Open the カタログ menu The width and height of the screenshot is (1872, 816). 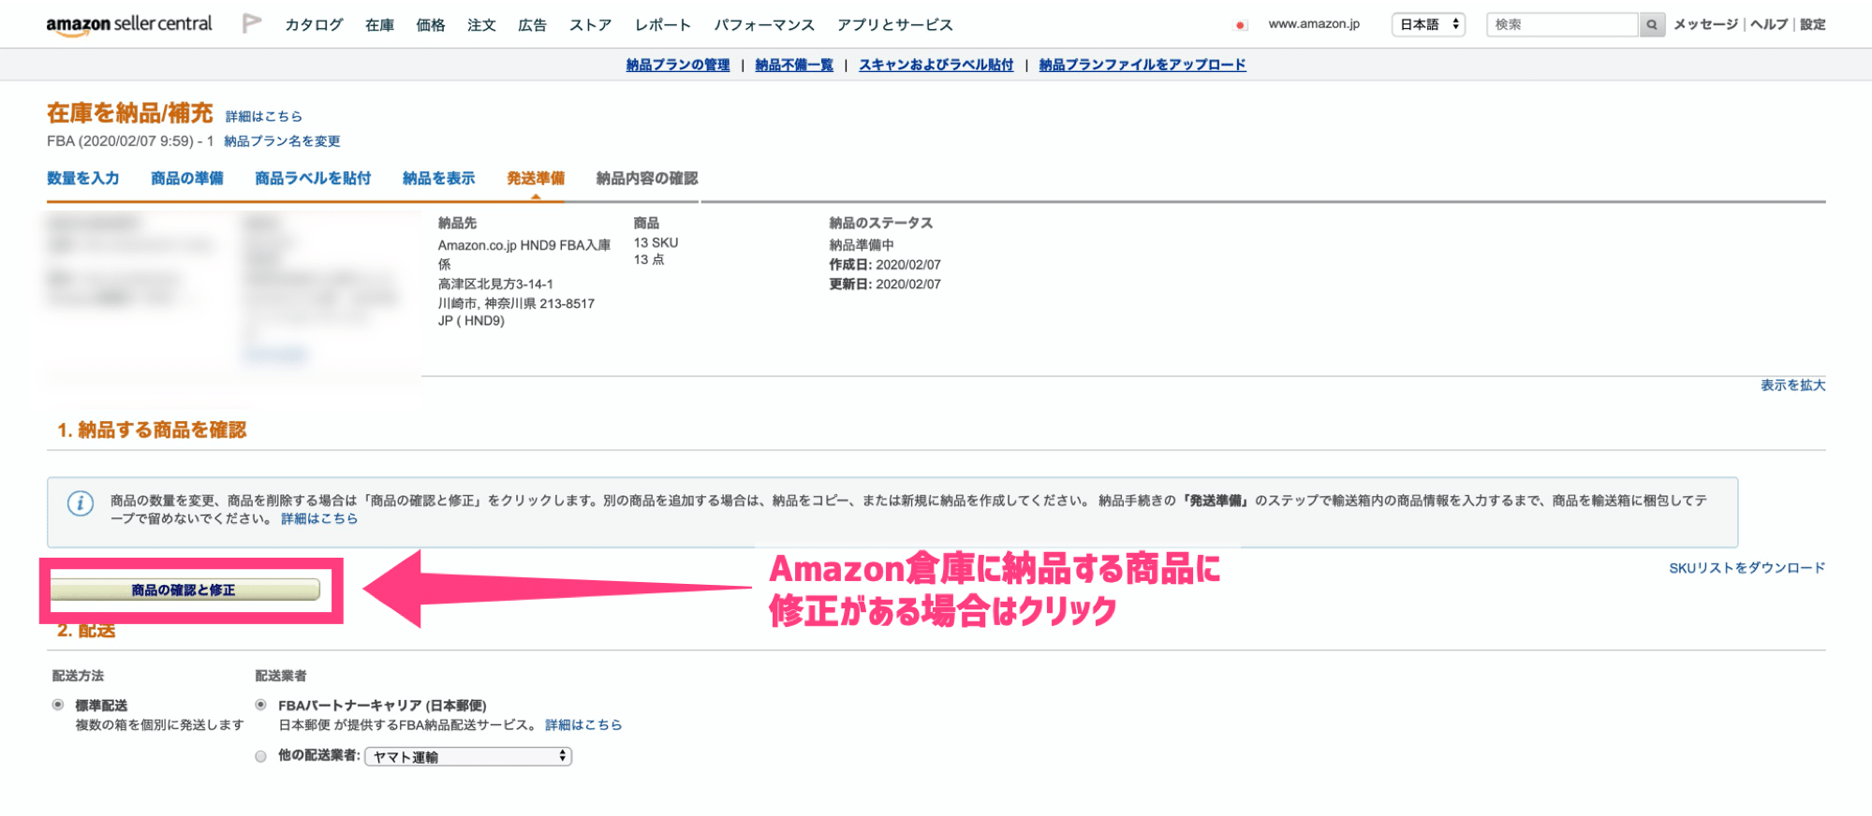(314, 25)
